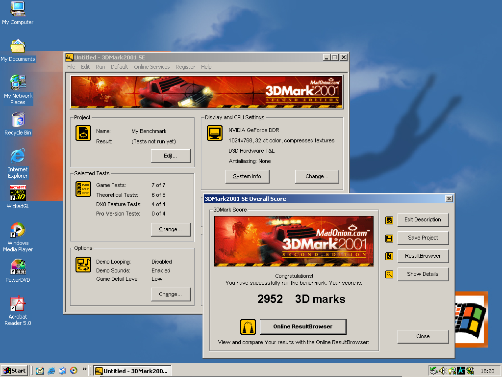The image size is (502, 377).
Task: Open Show Desktop quick launch icon
Action: (x=40, y=371)
